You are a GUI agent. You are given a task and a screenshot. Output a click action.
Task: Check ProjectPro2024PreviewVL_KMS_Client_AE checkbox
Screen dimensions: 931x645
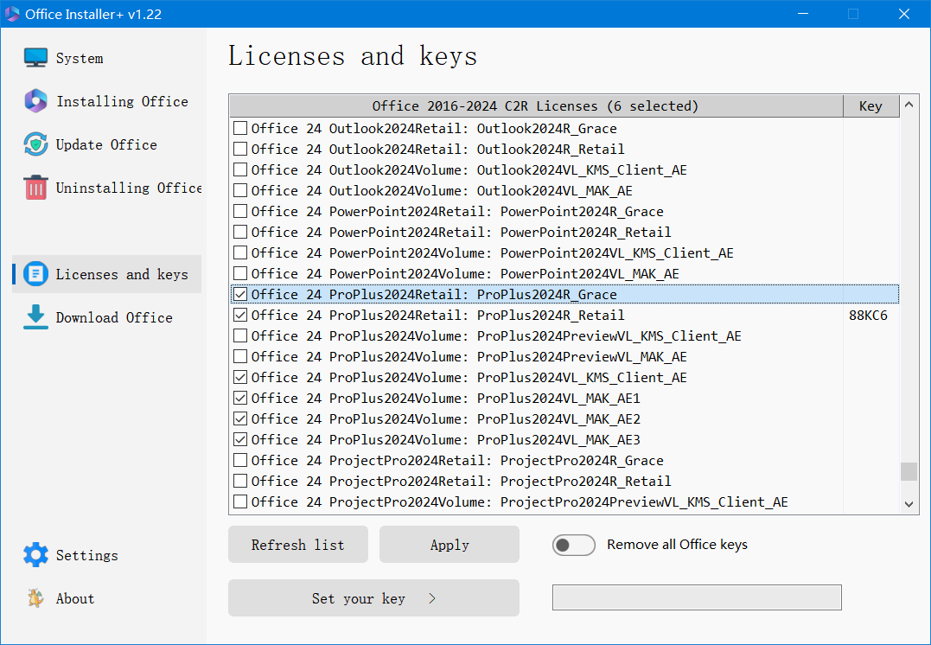[240, 501]
